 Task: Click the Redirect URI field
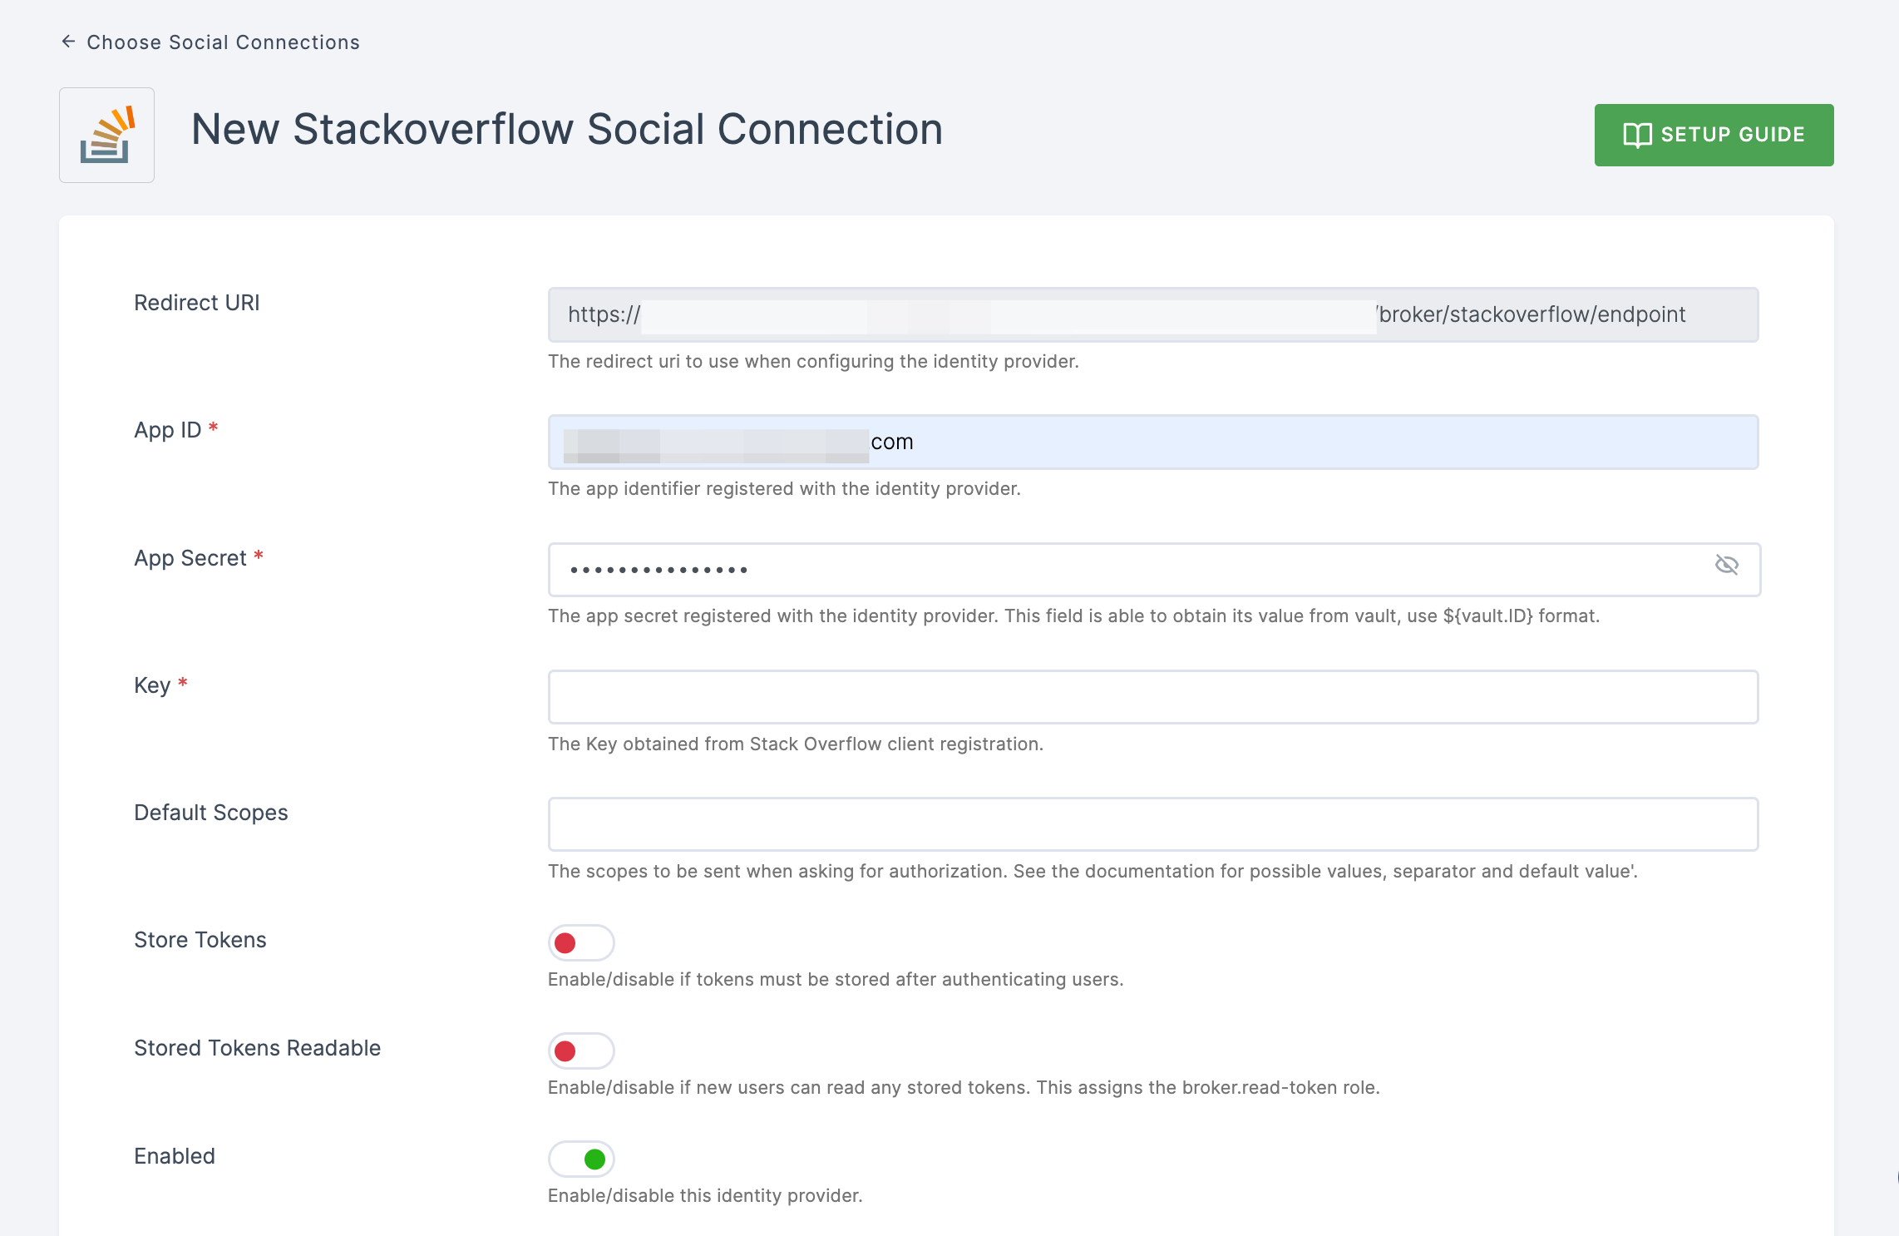[1153, 314]
